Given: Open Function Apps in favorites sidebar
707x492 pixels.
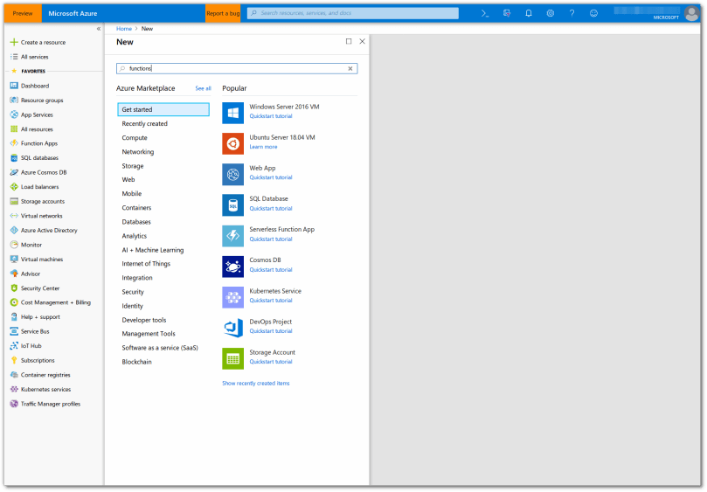Looking at the screenshot, I should [39, 143].
